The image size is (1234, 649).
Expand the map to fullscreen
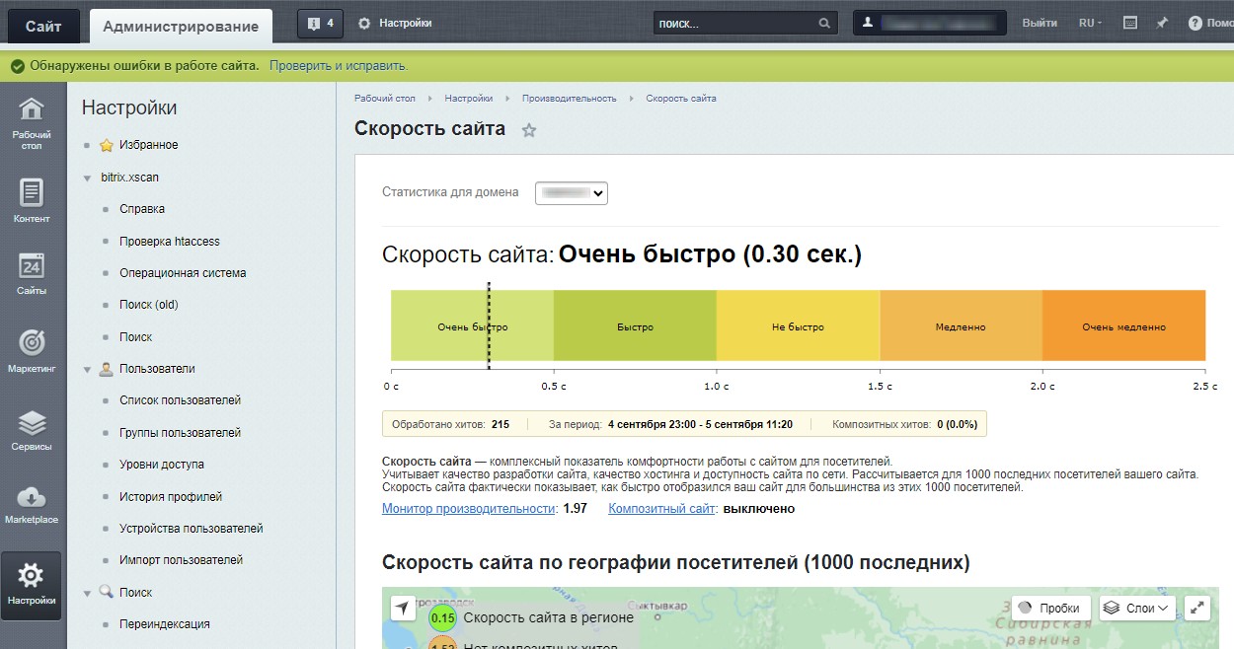[x=1196, y=608]
